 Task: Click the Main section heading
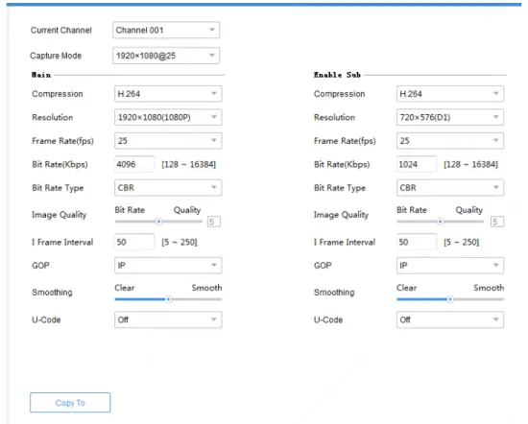point(41,75)
